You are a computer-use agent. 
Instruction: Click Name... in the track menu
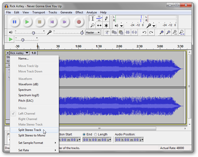[x=23, y=59]
